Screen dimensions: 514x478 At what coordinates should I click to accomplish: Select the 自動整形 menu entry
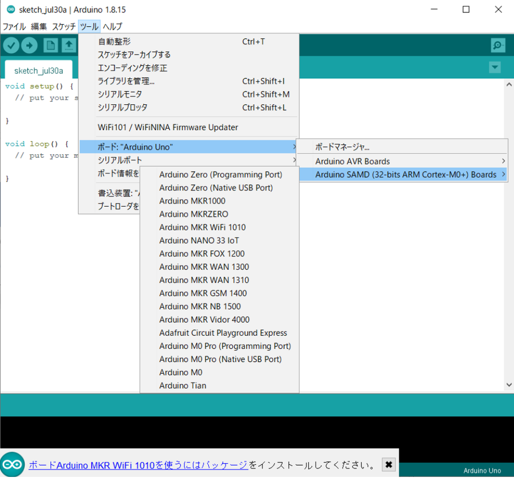click(x=114, y=42)
